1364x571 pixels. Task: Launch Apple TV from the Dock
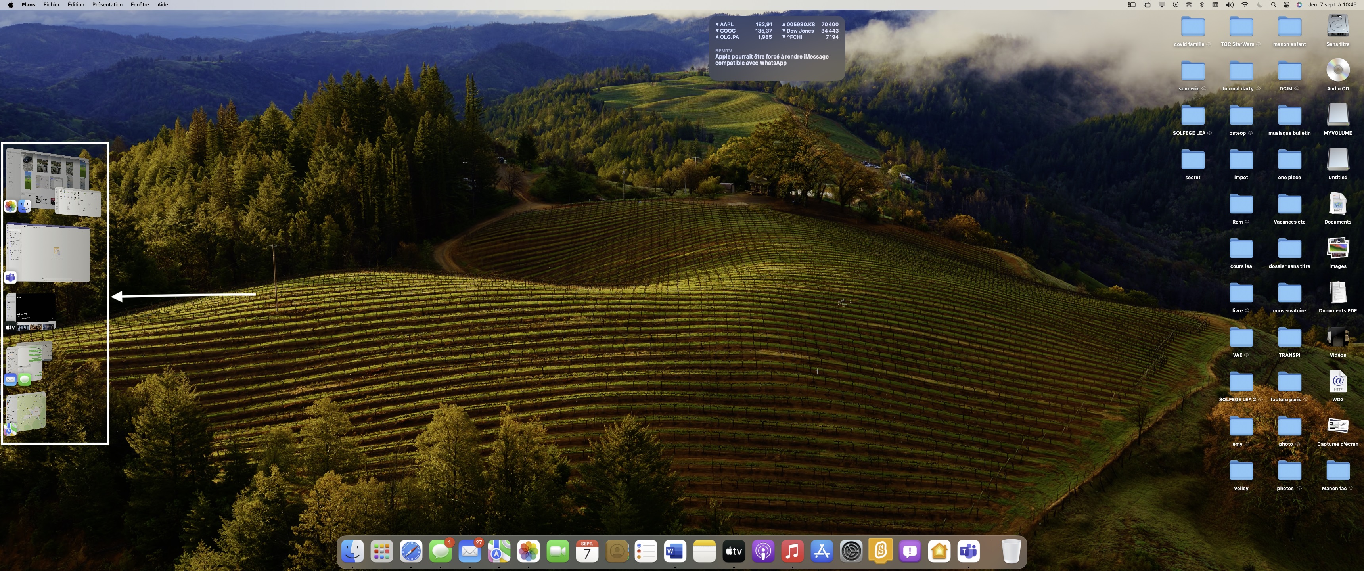(734, 552)
